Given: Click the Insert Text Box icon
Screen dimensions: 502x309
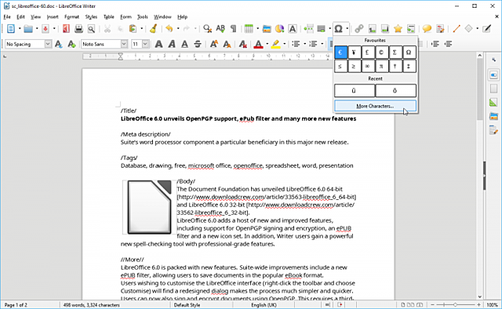Looking at the screenshot, I should (x=293, y=29).
